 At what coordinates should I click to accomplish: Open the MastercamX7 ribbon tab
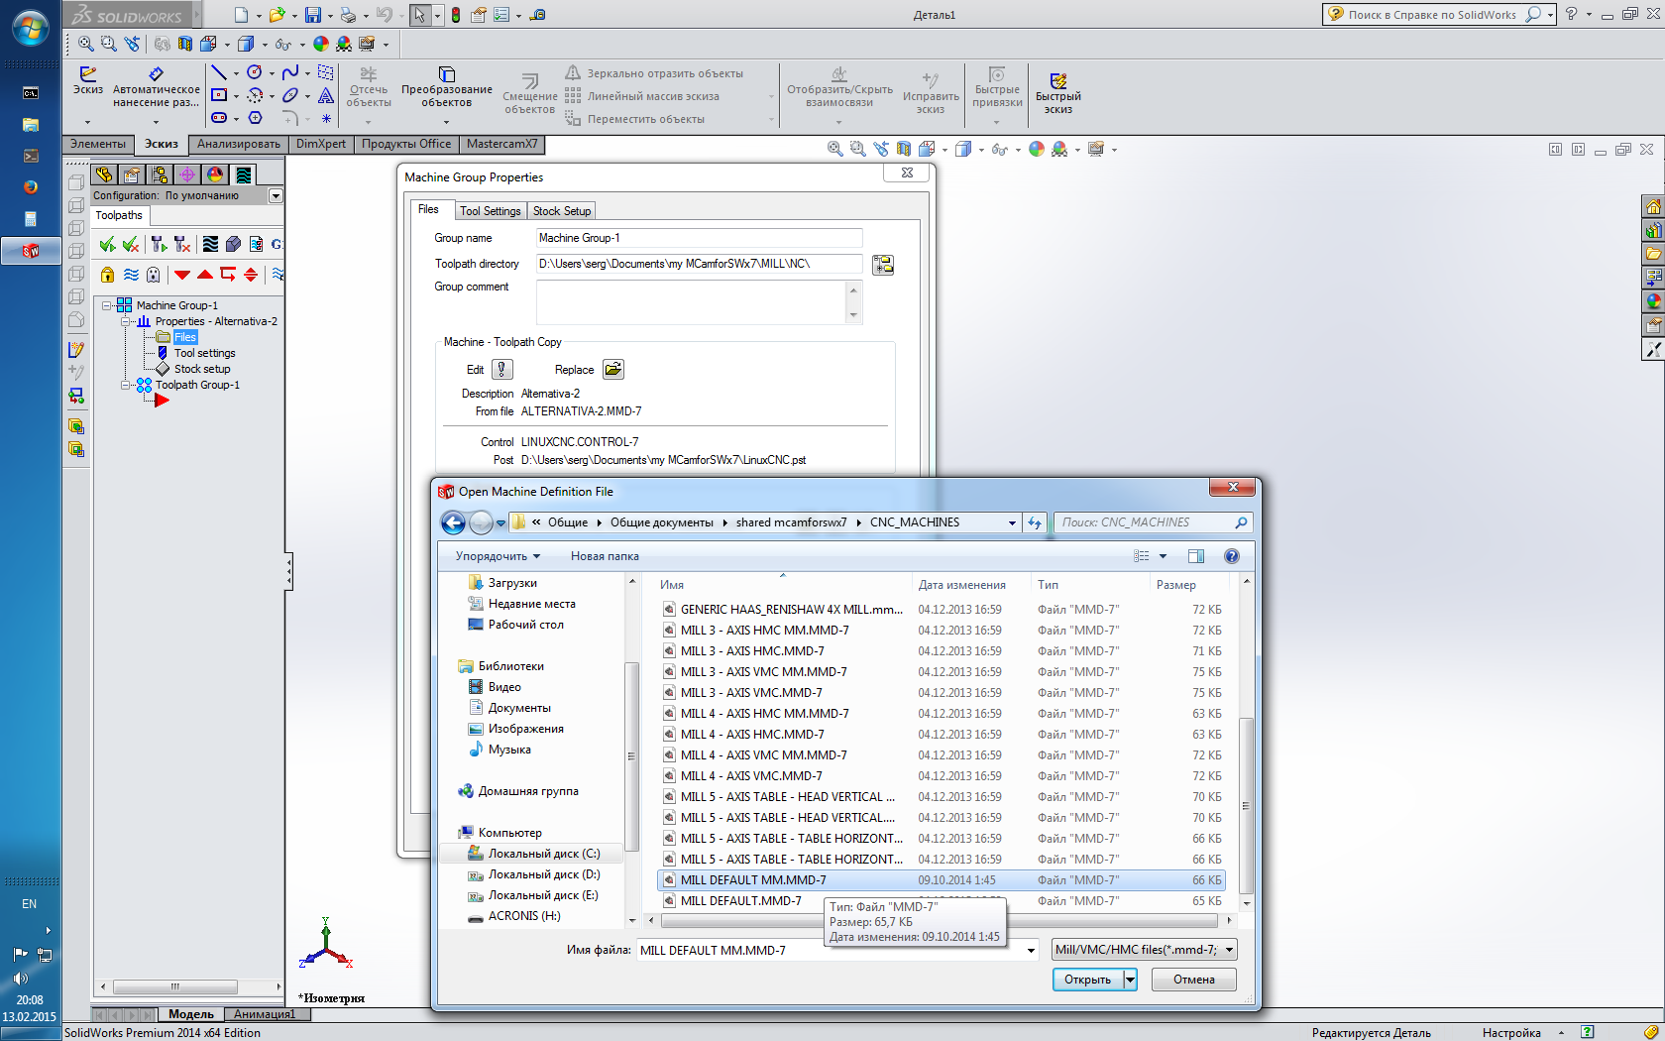pos(502,145)
